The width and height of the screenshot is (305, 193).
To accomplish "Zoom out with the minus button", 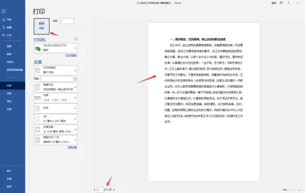I will click(290, 190).
